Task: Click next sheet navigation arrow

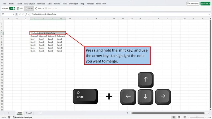Action: [8, 113]
